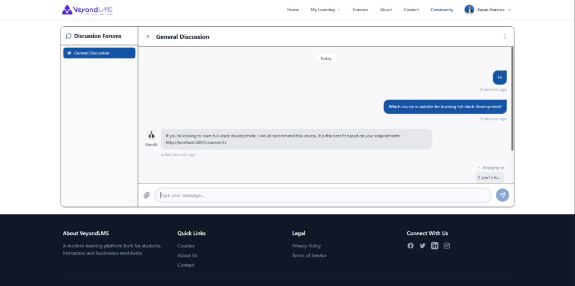Attach a file using the paperclip icon
This screenshot has width=575, height=286.
(147, 195)
